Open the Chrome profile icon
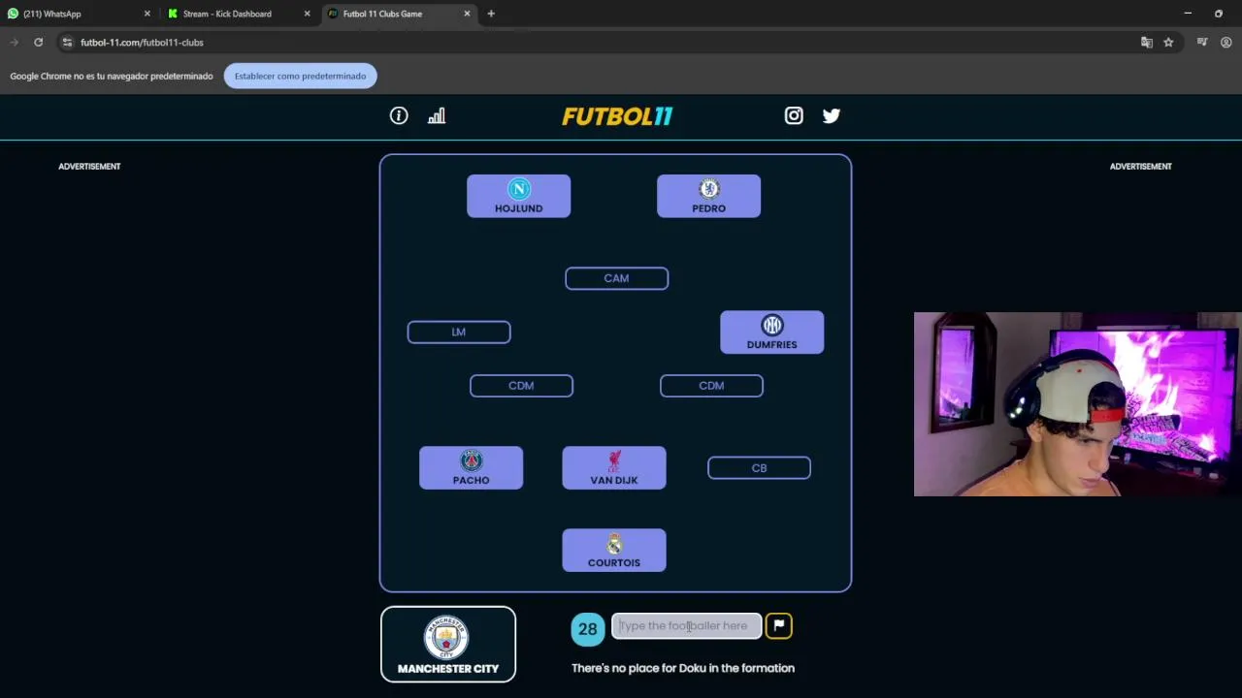Viewport: 1242px width, 698px height. (1226, 43)
